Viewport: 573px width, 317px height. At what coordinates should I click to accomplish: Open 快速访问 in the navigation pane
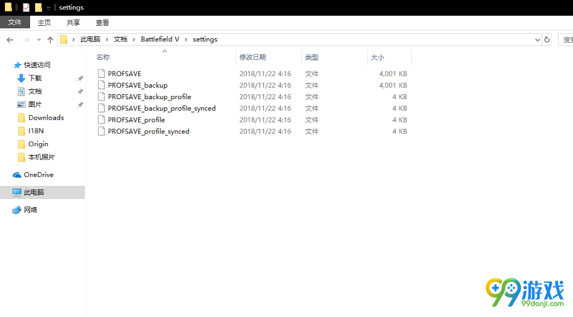point(37,65)
